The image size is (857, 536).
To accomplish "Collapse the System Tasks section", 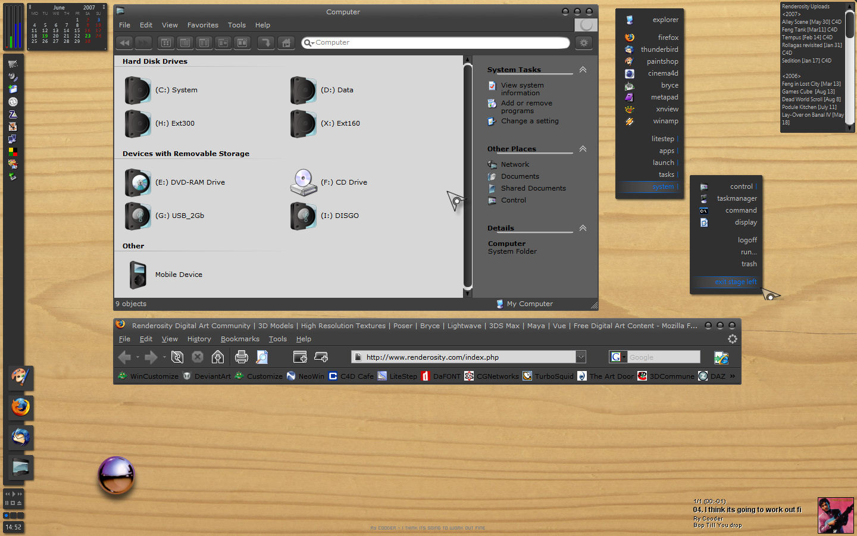I will tap(583, 70).
